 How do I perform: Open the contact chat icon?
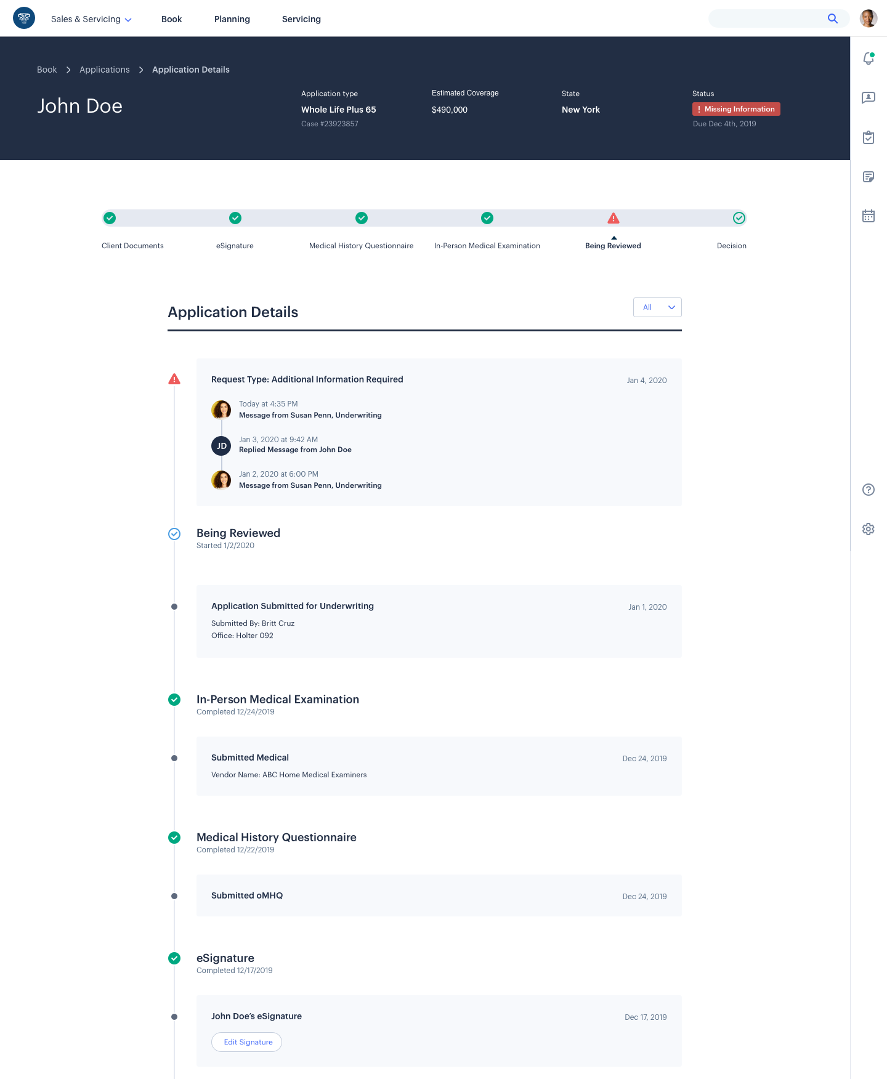click(869, 98)
